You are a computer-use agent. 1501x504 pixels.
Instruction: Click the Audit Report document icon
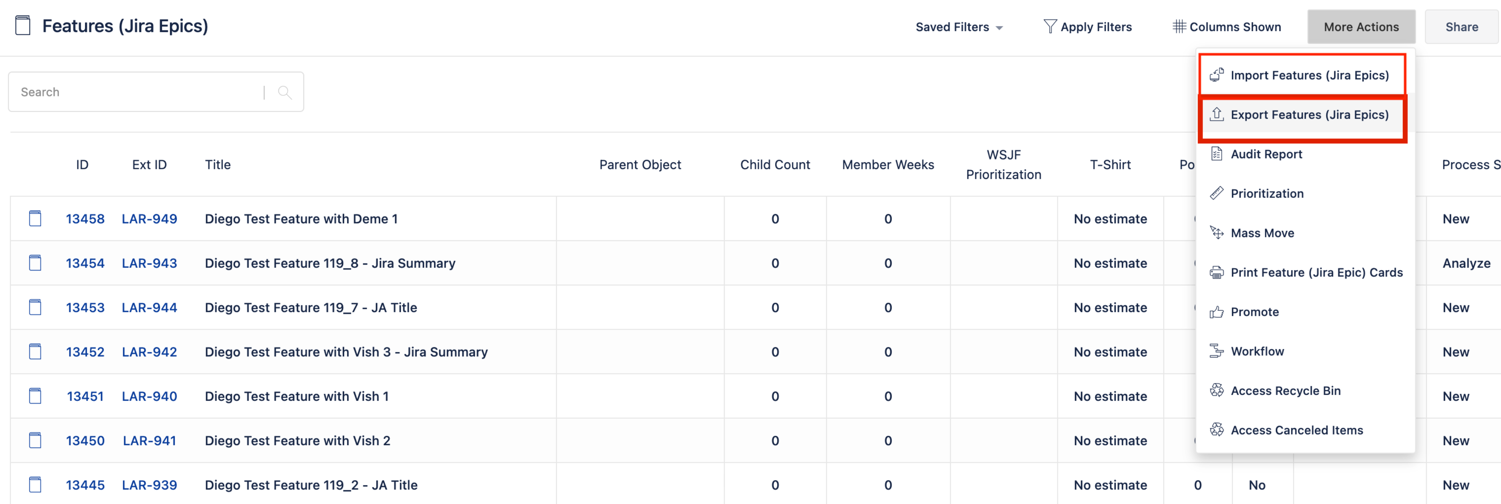click(x=1216, y=154)
